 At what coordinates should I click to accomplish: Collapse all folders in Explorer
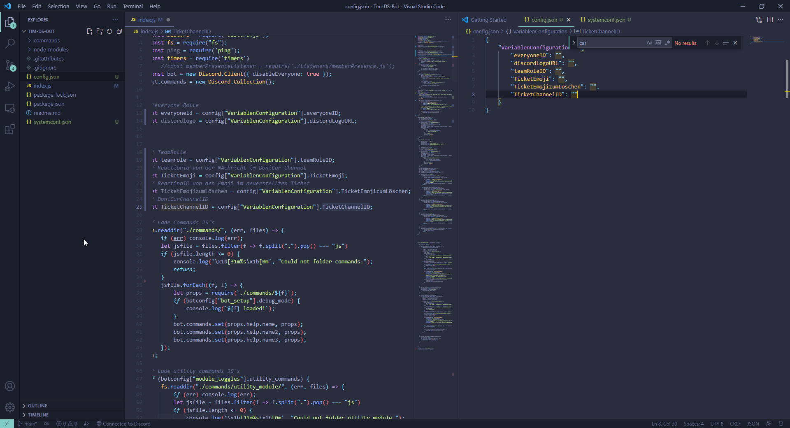point(119,31)
